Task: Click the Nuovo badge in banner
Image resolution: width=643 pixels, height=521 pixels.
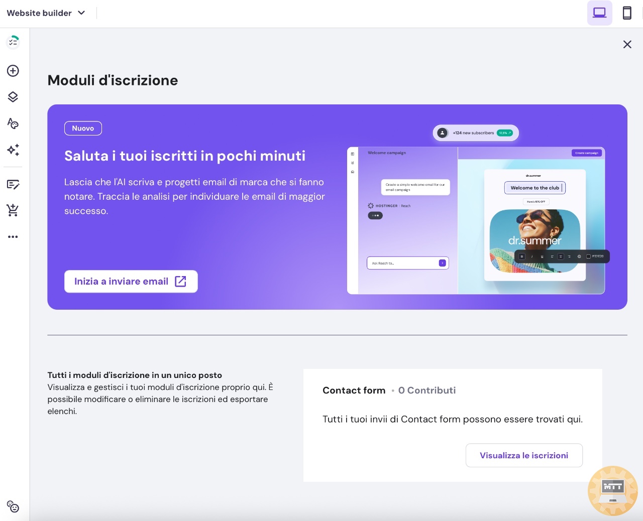Action: [x=83, y=128]
